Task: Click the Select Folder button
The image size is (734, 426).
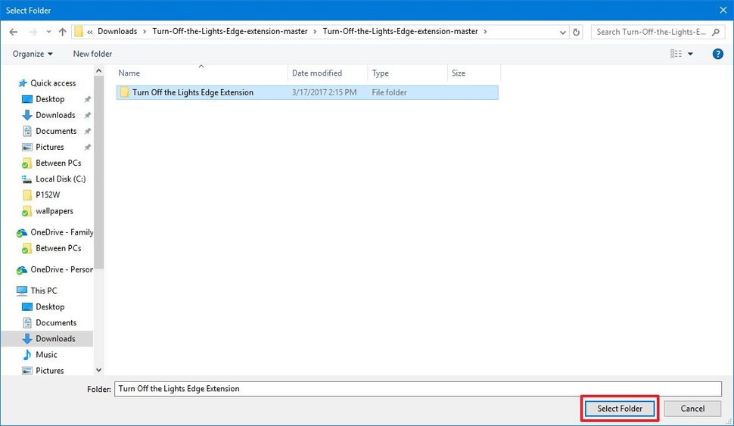Action: [620, 408]
